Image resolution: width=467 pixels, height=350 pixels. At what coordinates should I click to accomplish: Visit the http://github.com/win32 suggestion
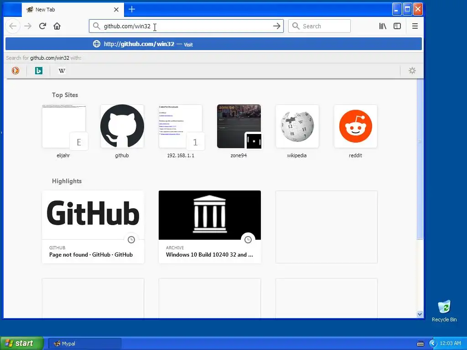tap(213, 44)
